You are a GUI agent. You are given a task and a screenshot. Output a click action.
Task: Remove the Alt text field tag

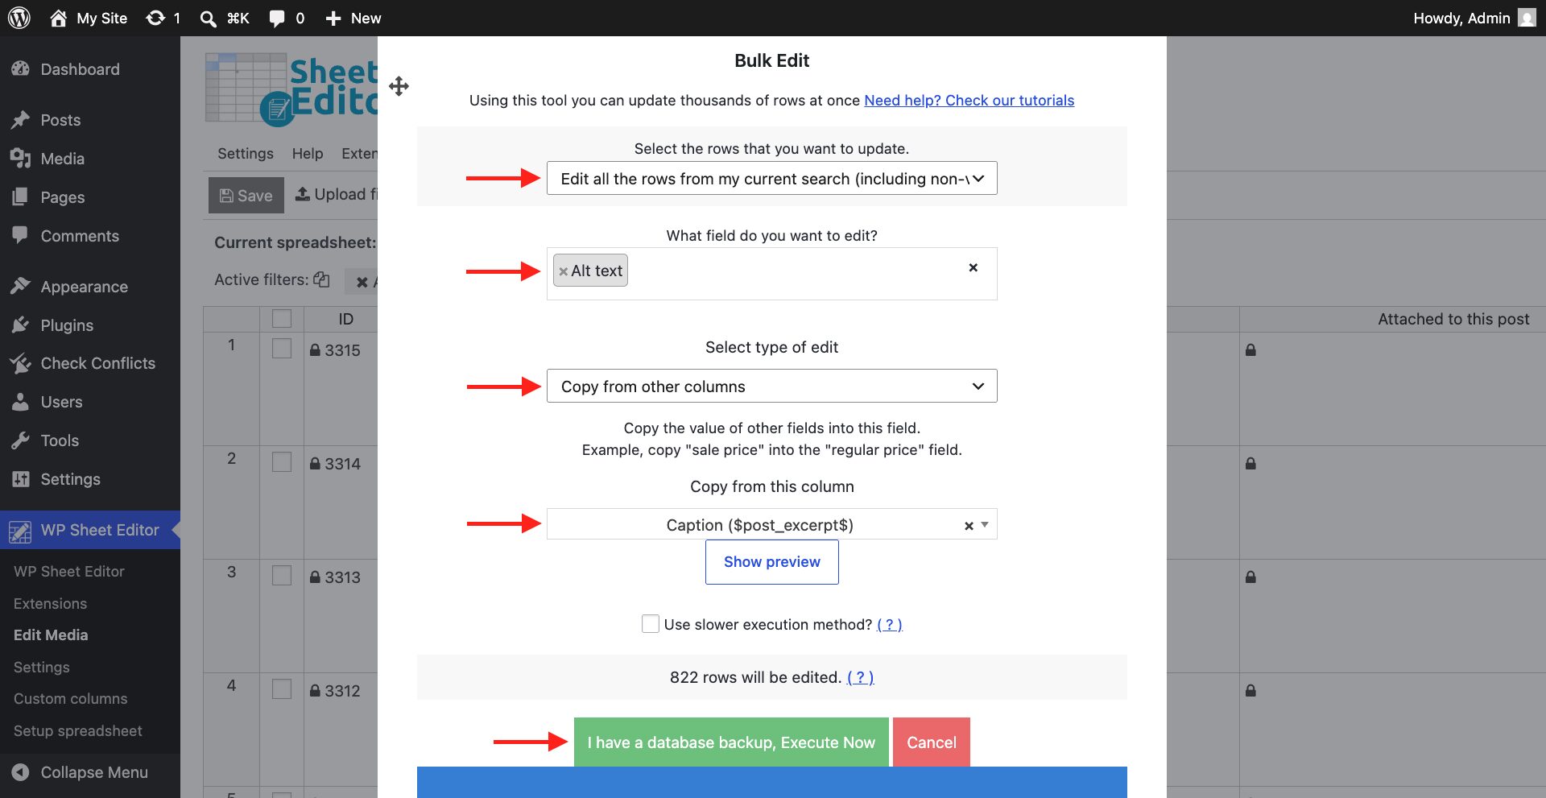pos(563,271)
